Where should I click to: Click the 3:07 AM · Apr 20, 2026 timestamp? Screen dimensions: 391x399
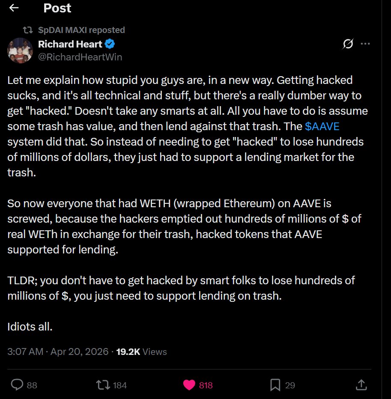click(x=58, y=351)
